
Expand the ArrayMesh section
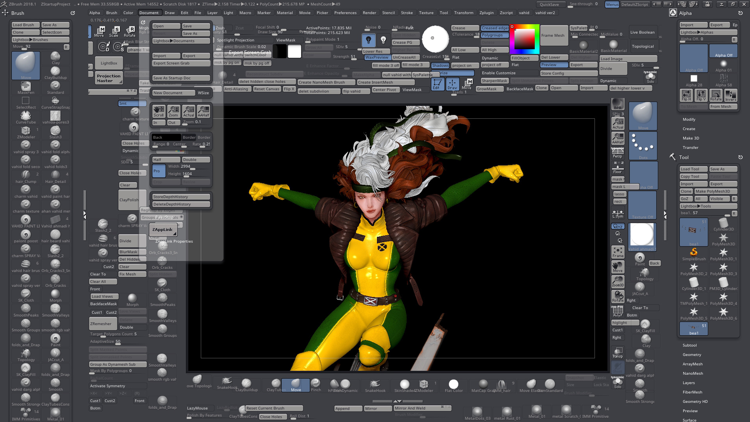coord(693,364)
